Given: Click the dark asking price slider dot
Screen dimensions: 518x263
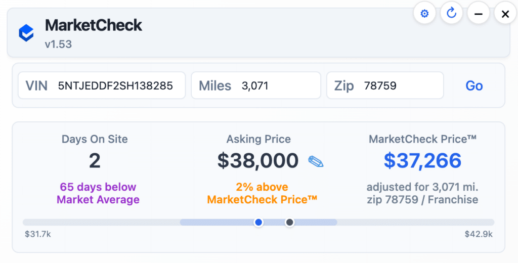Looking at the screenshot, I should click(x=290, y=222).
